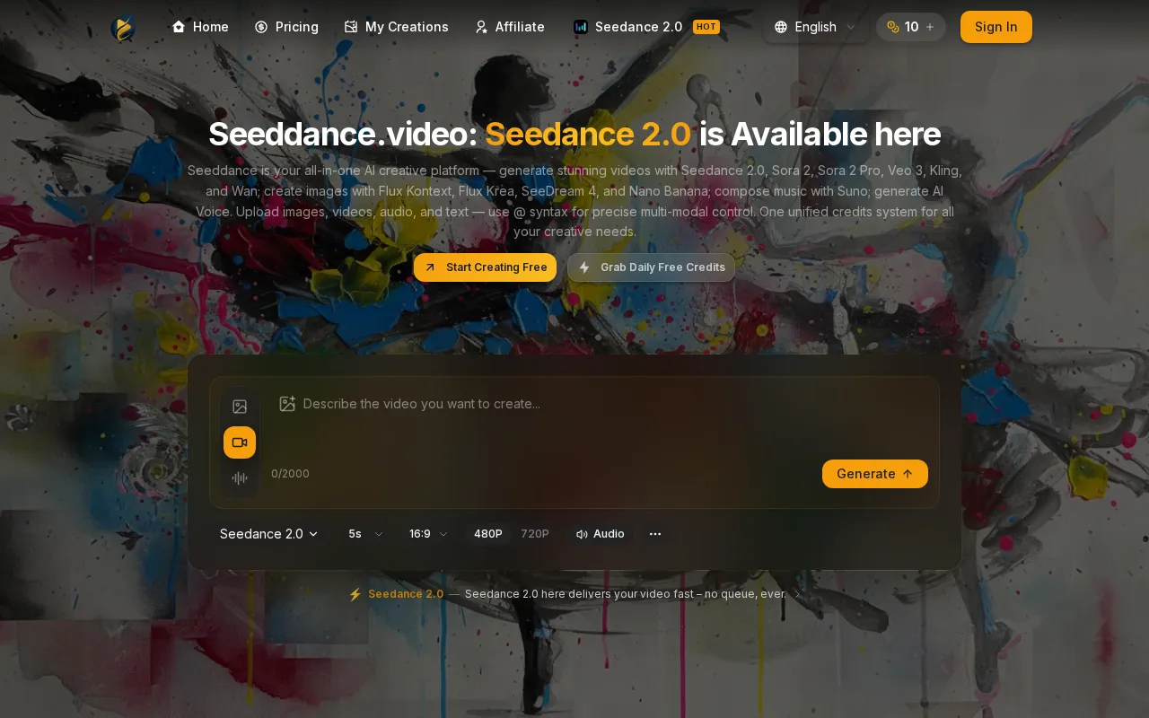Viewport: 1149px width, 718px height.
Task: Select the video generation mode icon
Action: (240, 442)
